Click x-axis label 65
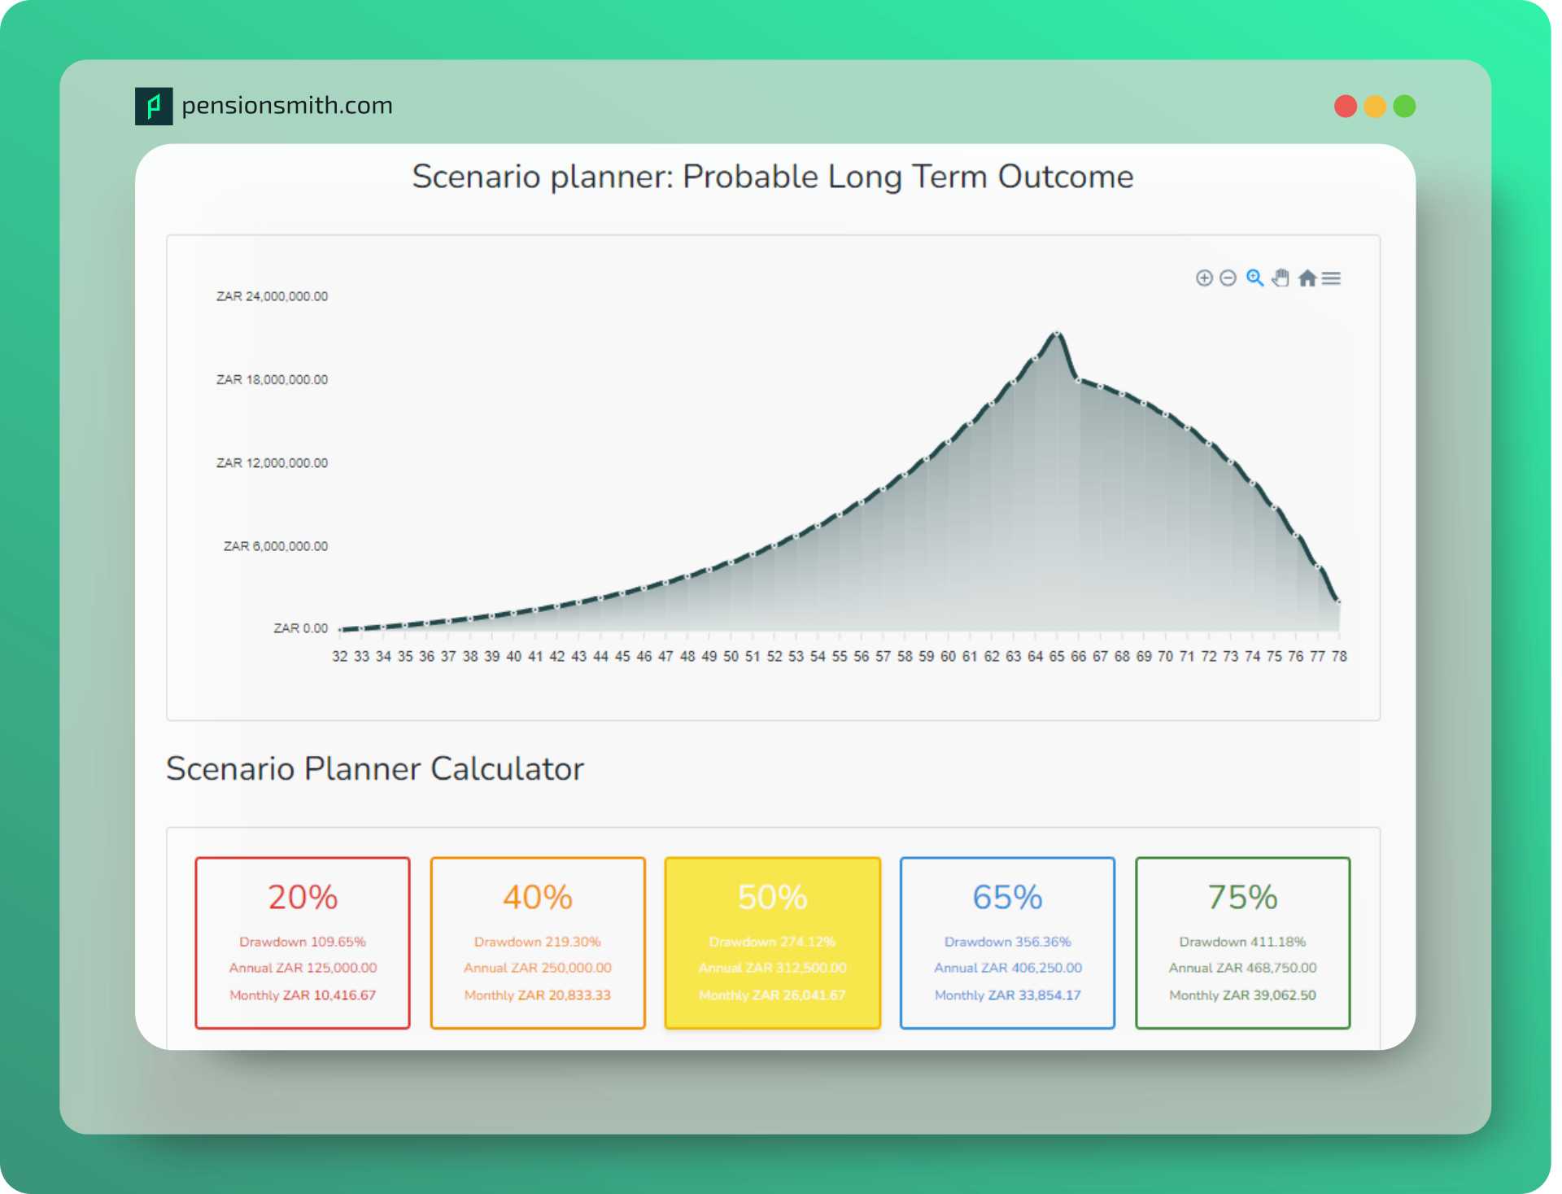The height and width of the screenshot is (1194, 1562). (x=1057, y=656)
